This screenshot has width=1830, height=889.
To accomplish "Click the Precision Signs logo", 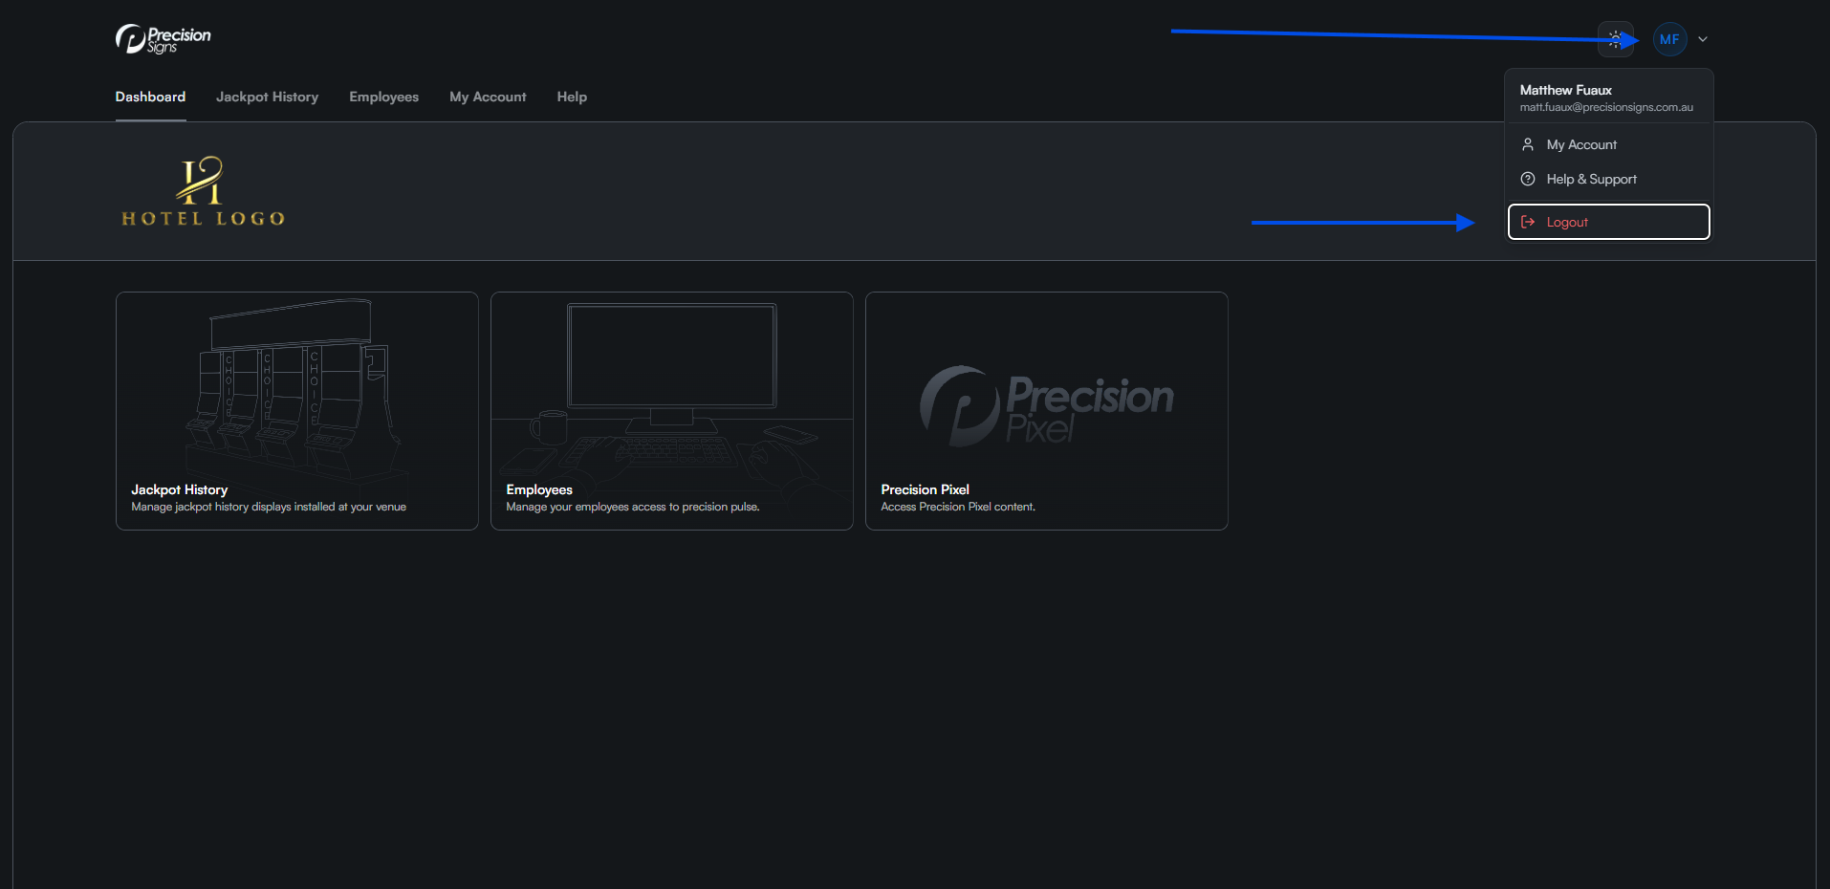I will click(163, 39).
